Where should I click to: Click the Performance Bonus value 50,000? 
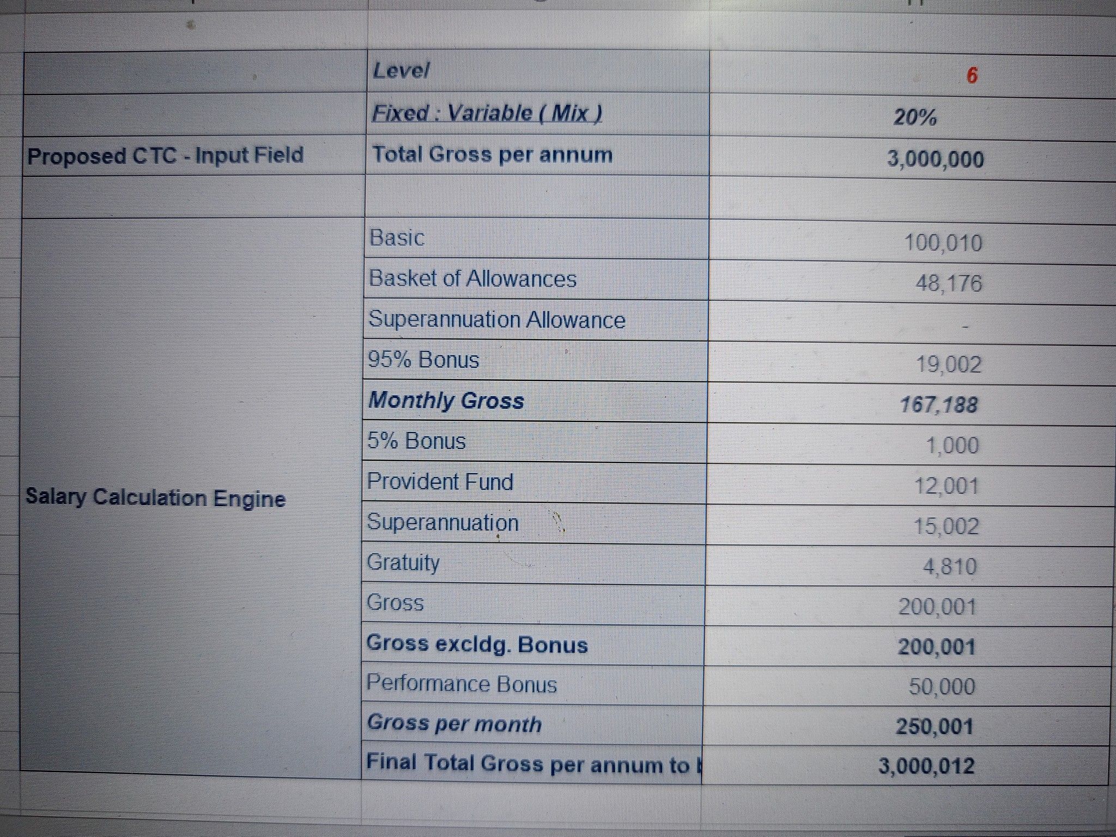(941, 687)
